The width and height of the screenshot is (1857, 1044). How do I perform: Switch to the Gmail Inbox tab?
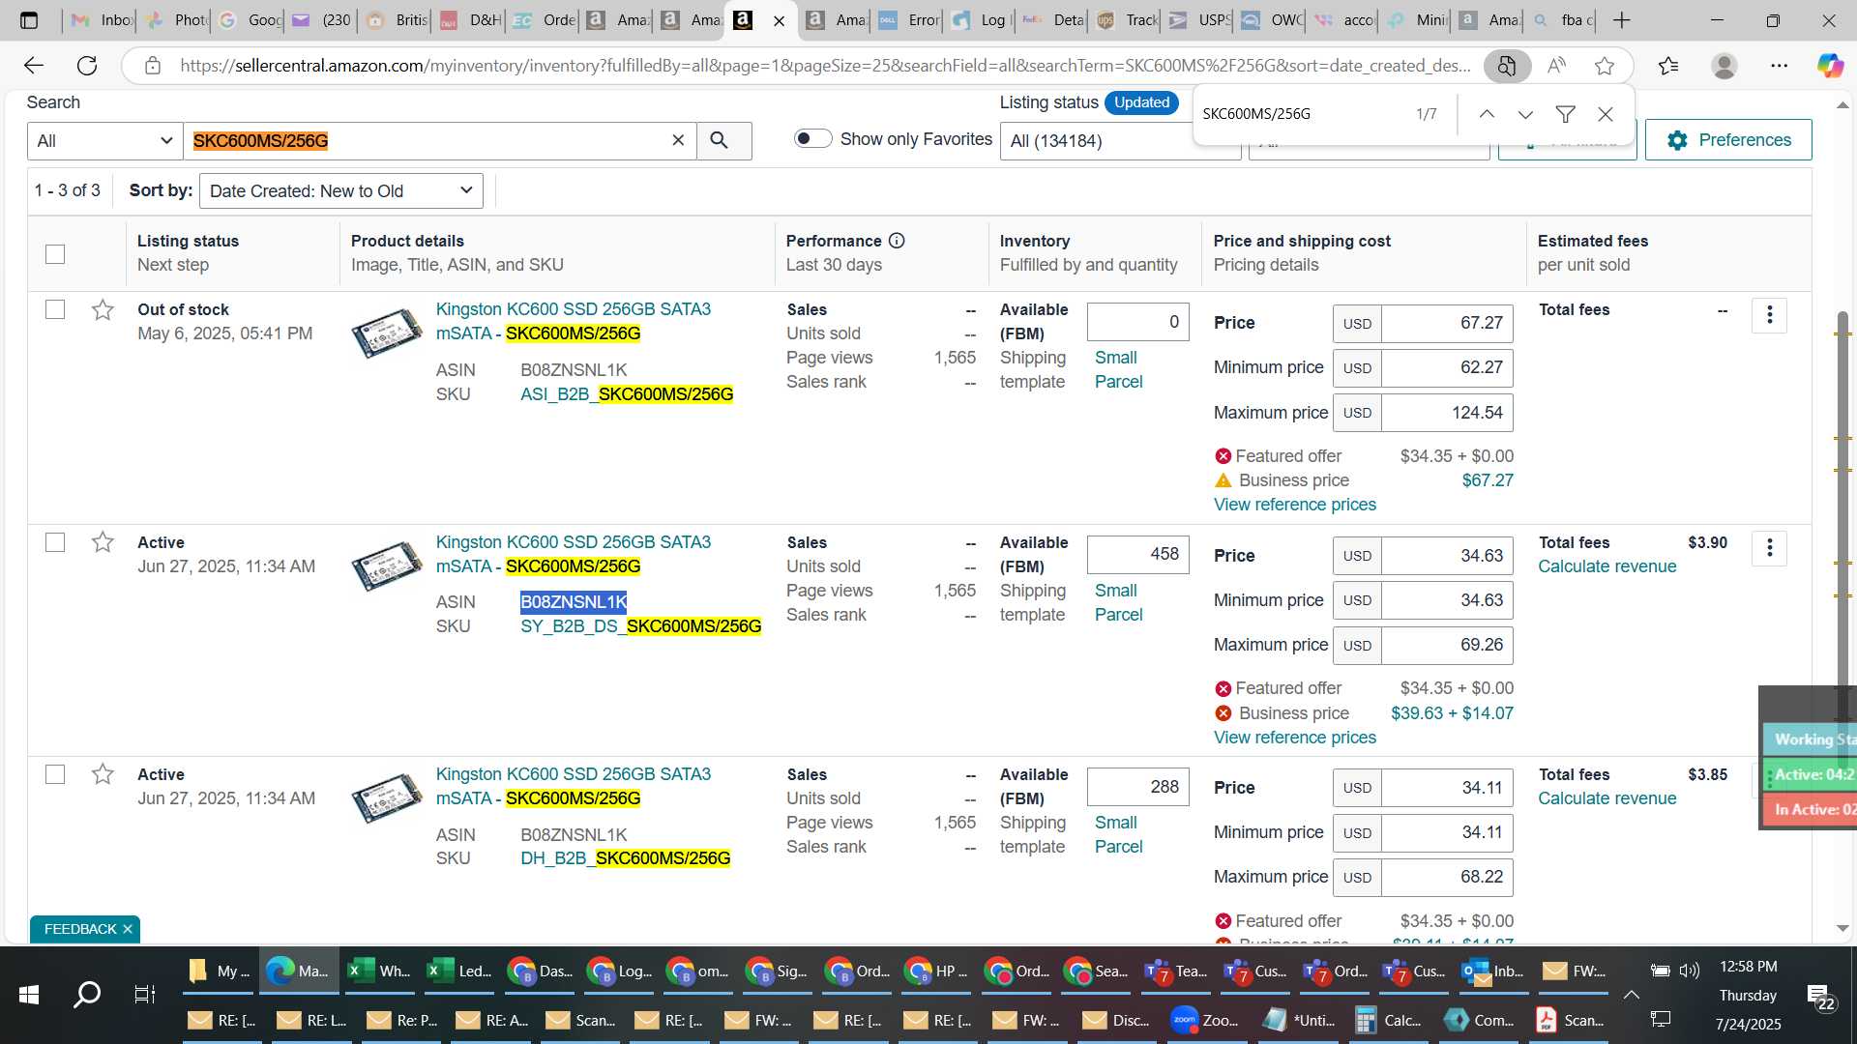coord(102,20)
